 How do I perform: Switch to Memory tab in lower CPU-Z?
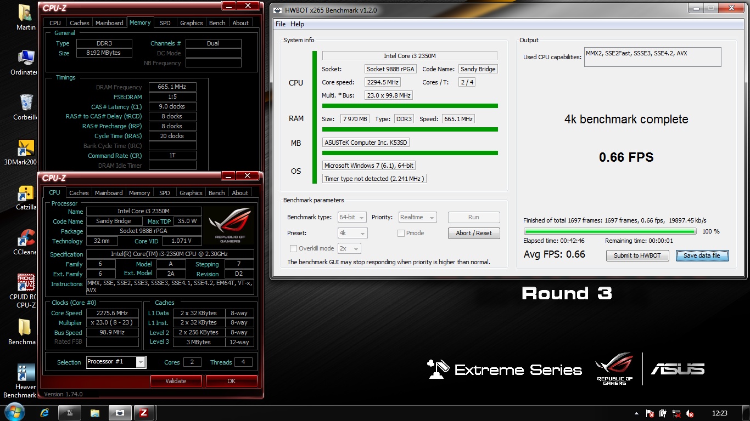(139, 193)
